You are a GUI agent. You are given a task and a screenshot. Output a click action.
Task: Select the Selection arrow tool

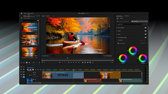[x=21, y=67]
